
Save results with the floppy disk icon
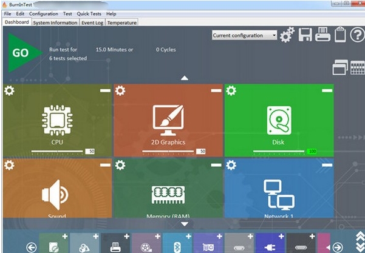(x=305, y=35)
